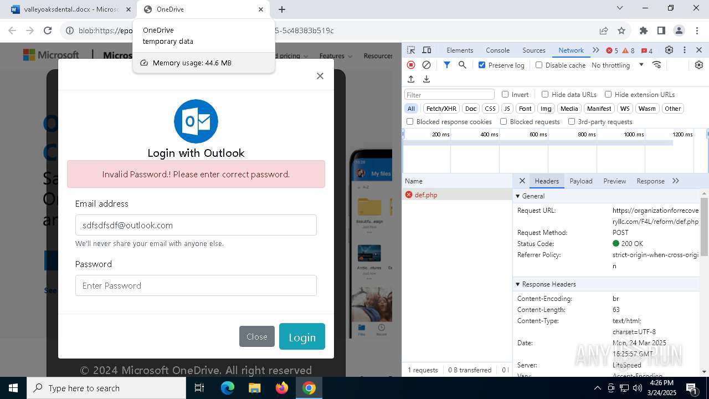Image resolution: width=709 pixels, height=399 pixels.
Task: Check 3rd-party requests checkbox
Action: [x=572, y=121]
